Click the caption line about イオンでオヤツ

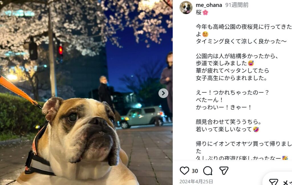244,144
